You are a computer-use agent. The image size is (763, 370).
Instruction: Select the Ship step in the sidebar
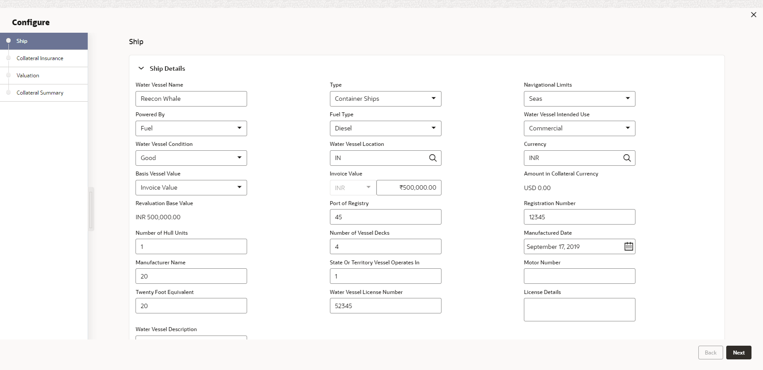tap(22, 41)
